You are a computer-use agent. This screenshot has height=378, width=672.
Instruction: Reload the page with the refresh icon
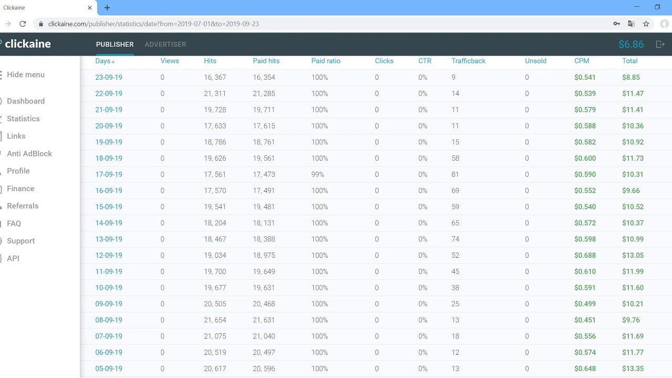pyautogui.click(x=23, y=24)
